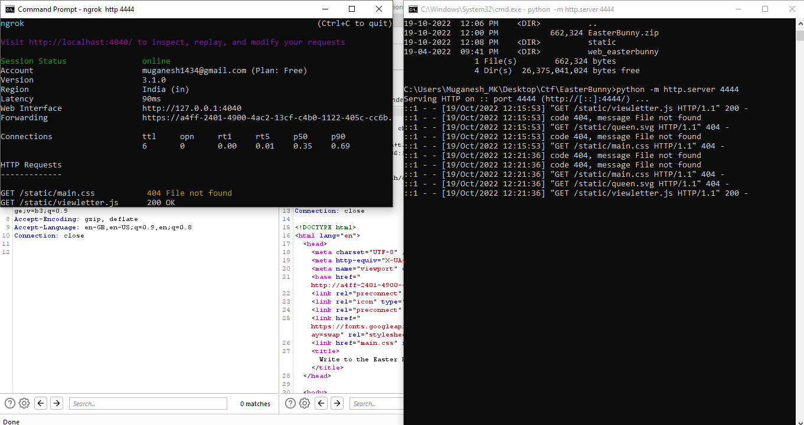Go to previous search match in response pane
Image resolution: width=804 pixels, height=425 pixels.
pos(321,403)
